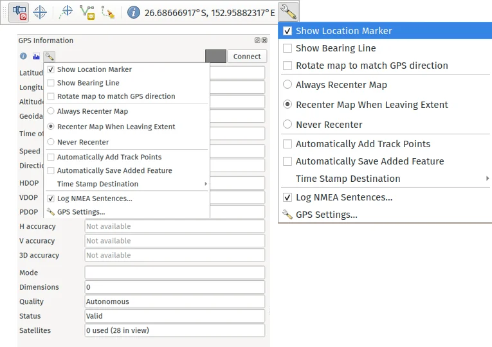Enable Automatically Add Track Points in panel menu
The height and width of the screenshot is (347, 492).
tap(51, 157)
